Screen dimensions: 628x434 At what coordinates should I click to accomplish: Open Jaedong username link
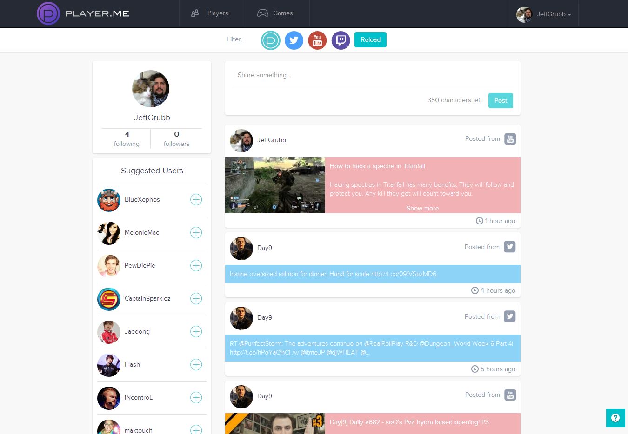137,331
